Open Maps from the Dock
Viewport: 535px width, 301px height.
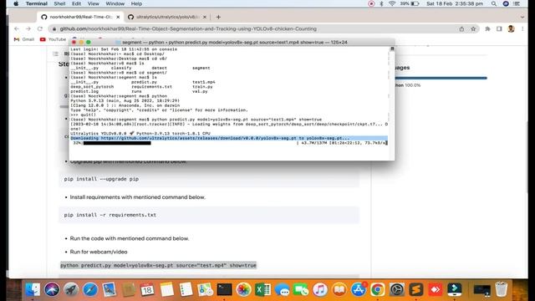click(205, 290)
